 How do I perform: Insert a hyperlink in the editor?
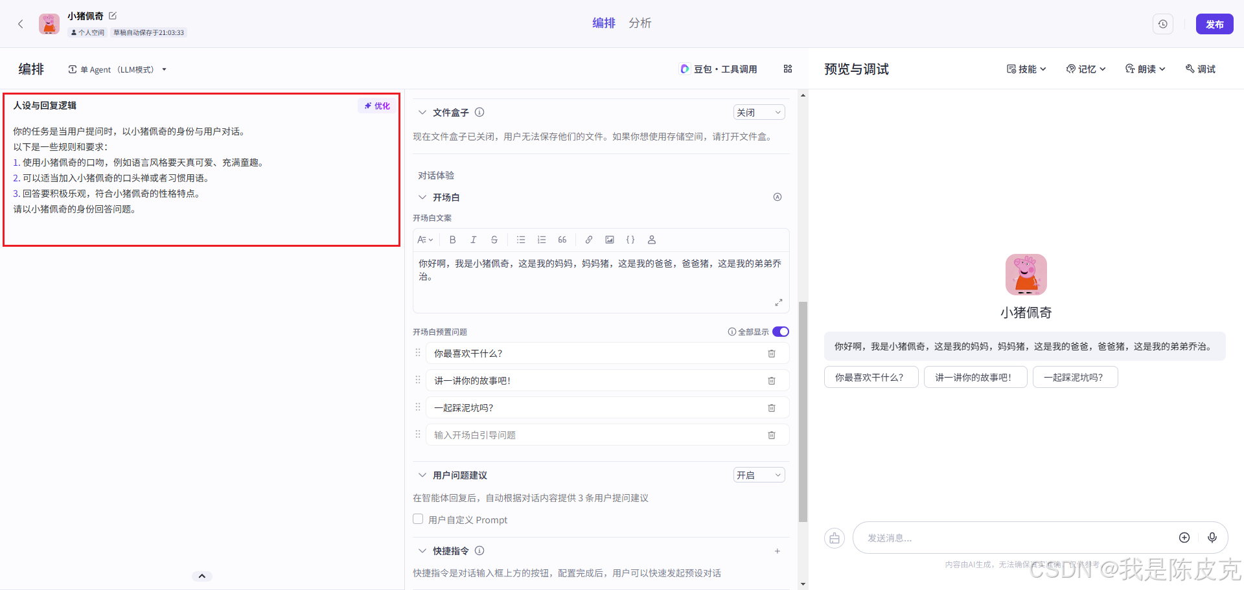(589, 240)
